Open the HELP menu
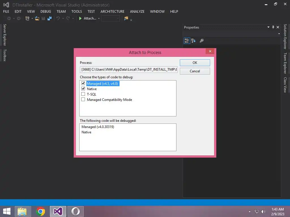The height and width of the screenshot is (217, 290). [x=174, y=11]
